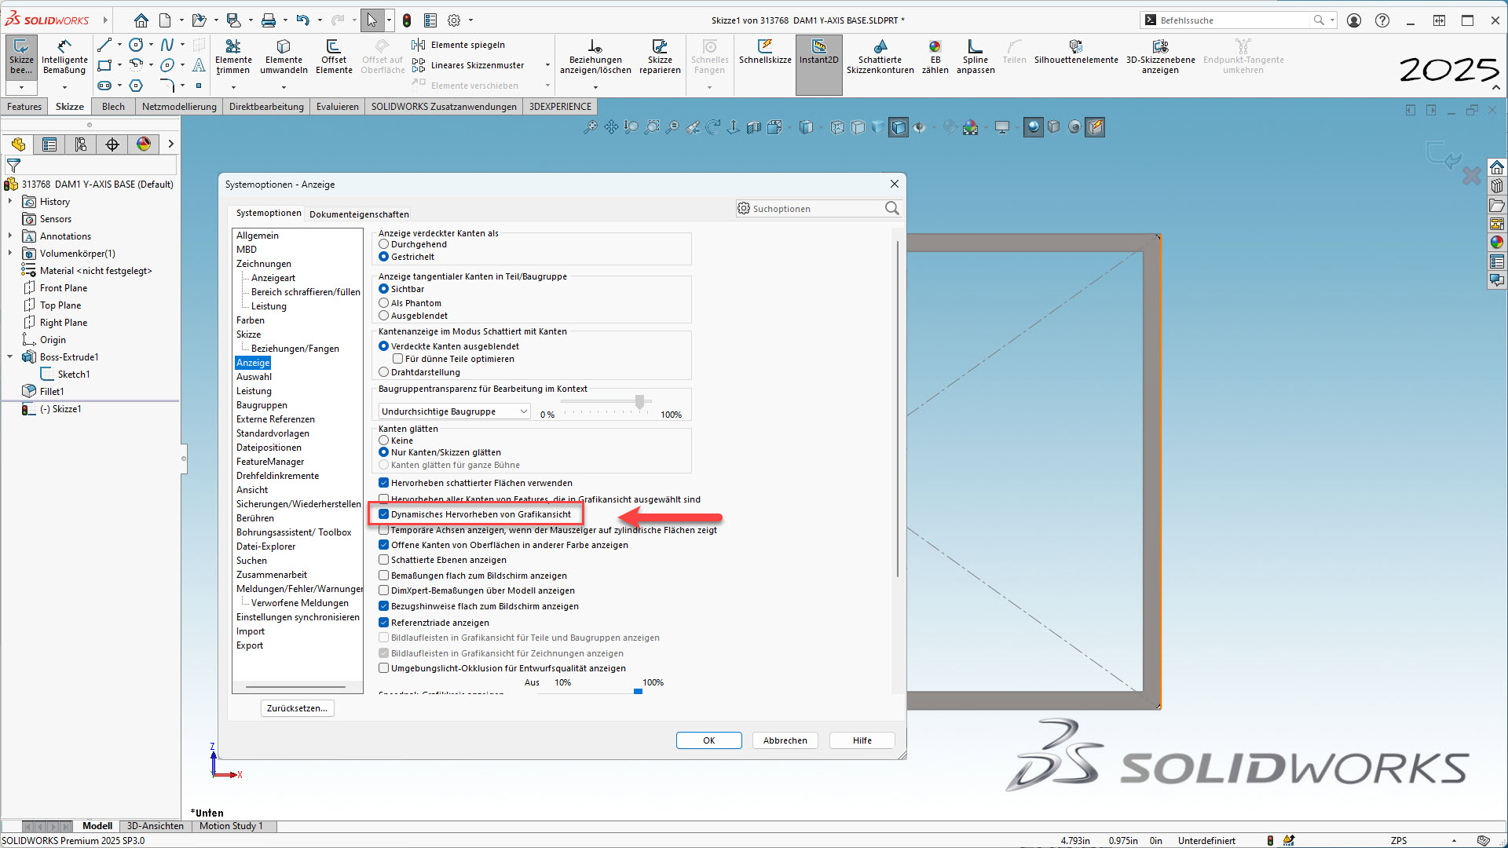
Task: Click the help question mark icon
Action: pos(1382,20)
